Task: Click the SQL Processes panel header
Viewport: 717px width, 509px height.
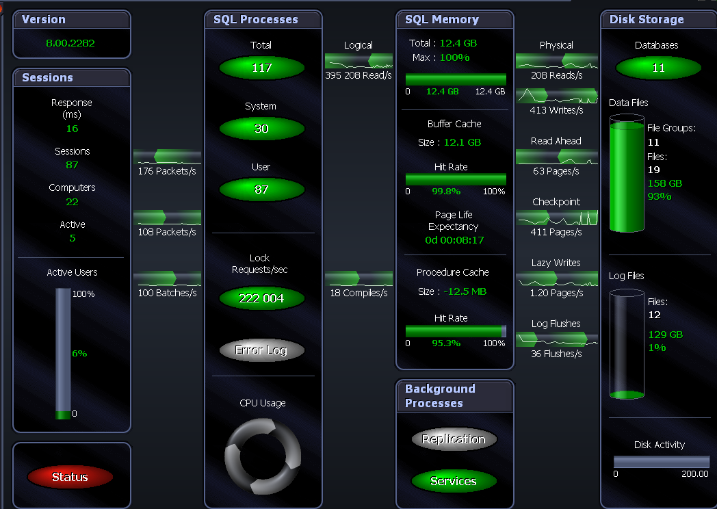Action: (263, 20)
